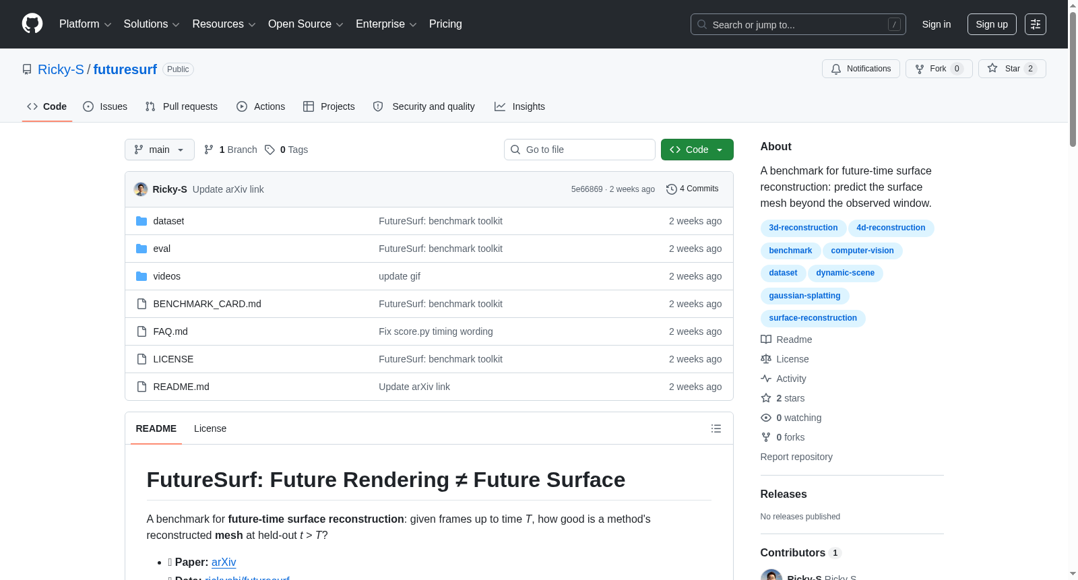
Task: Click the star icon to star repository
Action: click(x=992, y=68)
